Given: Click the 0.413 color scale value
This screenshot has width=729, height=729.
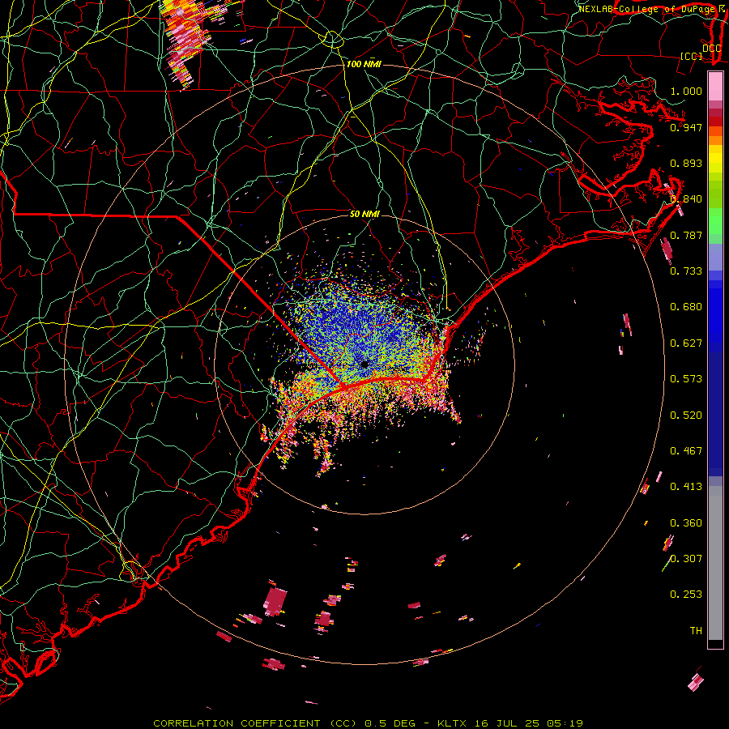Looking at the screenshot, I should point(686,487).
